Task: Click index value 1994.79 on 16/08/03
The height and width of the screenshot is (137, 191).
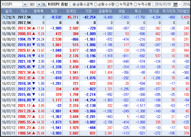Action: tap(24, 39)
